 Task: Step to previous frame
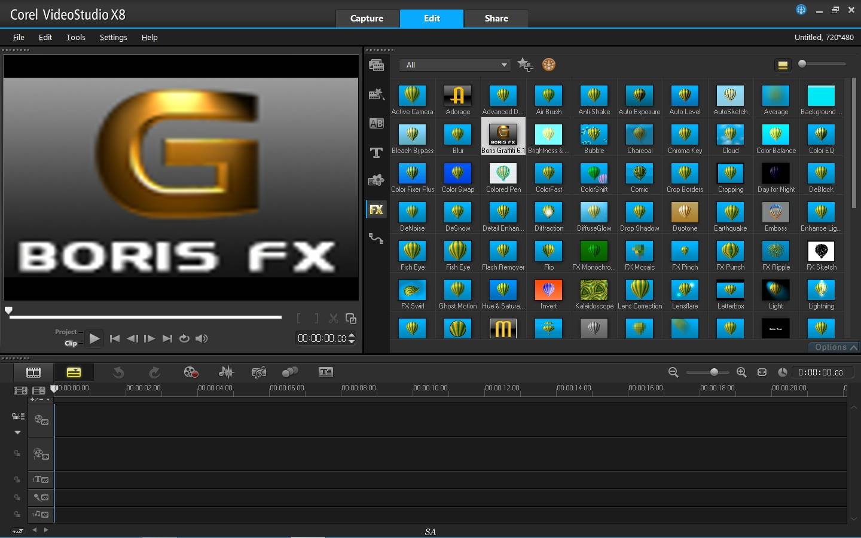tap(132, 338)
